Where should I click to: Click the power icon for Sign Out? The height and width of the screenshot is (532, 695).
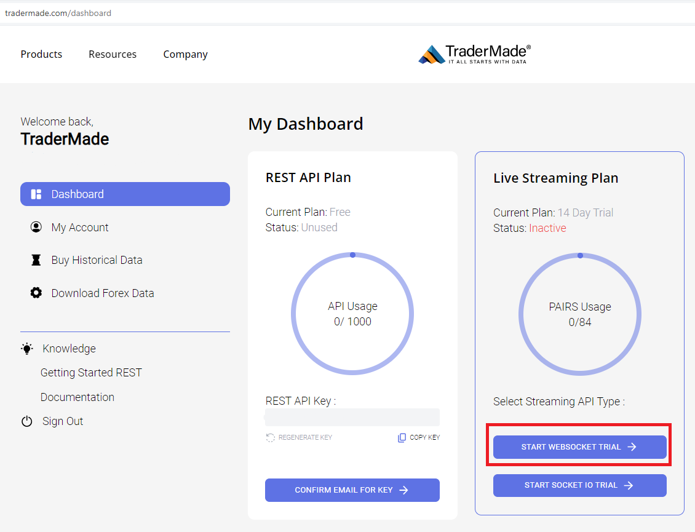click(27, 421)
